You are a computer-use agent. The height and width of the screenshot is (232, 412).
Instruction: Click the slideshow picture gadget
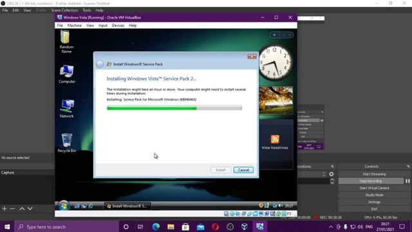(x=276, y=100)
